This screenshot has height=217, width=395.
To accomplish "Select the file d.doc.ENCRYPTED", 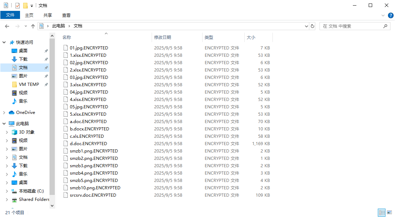I will pos(88,143).
